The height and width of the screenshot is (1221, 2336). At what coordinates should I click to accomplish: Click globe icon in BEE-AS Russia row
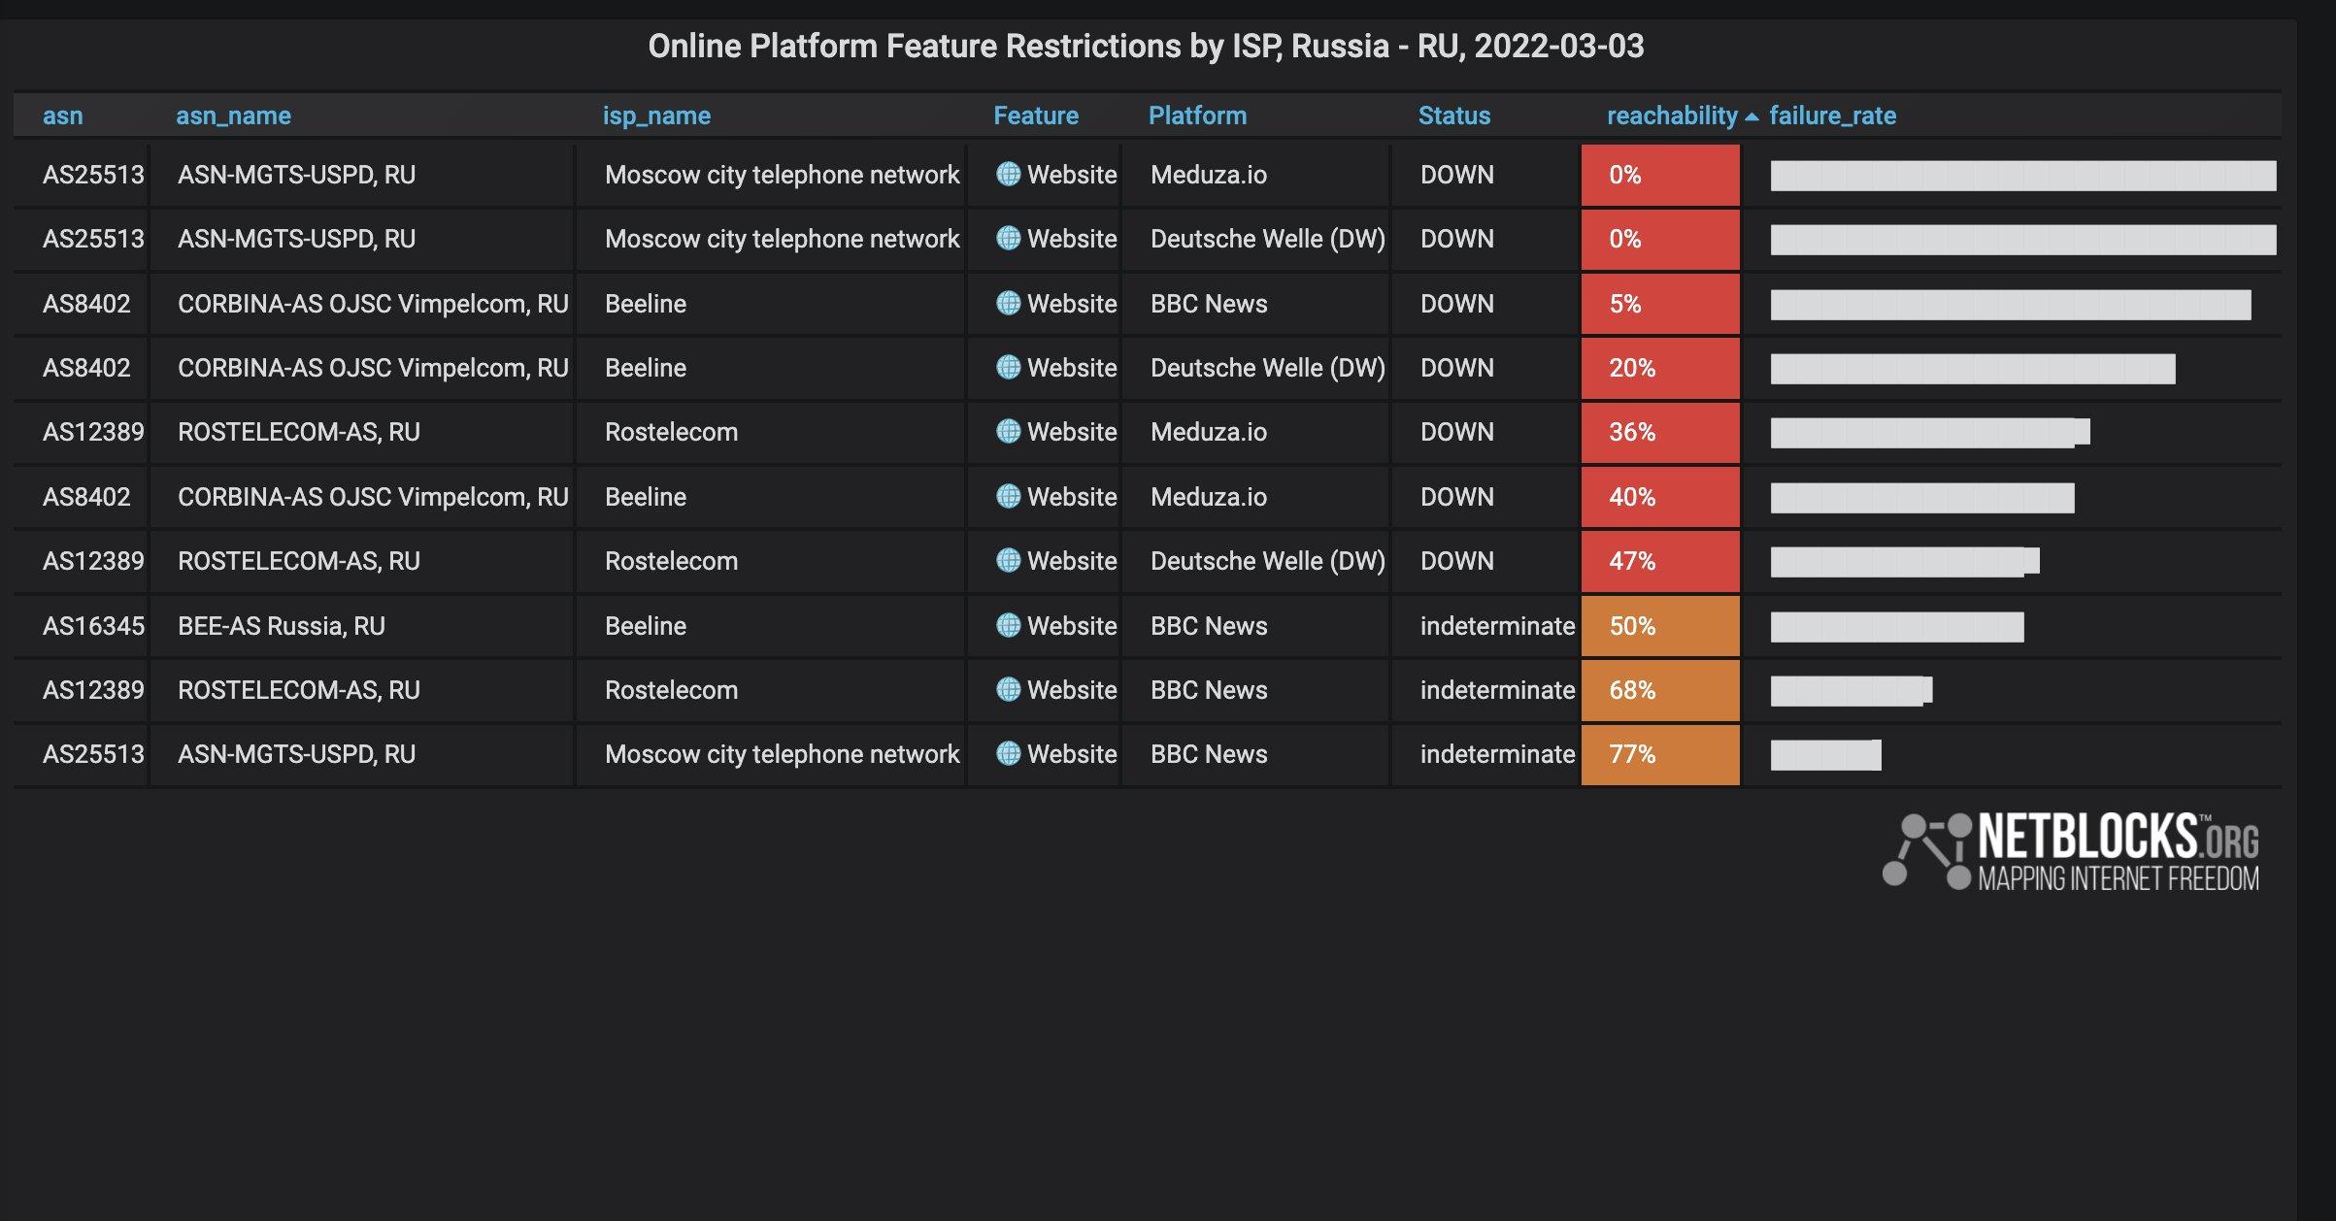[1008, 625]
